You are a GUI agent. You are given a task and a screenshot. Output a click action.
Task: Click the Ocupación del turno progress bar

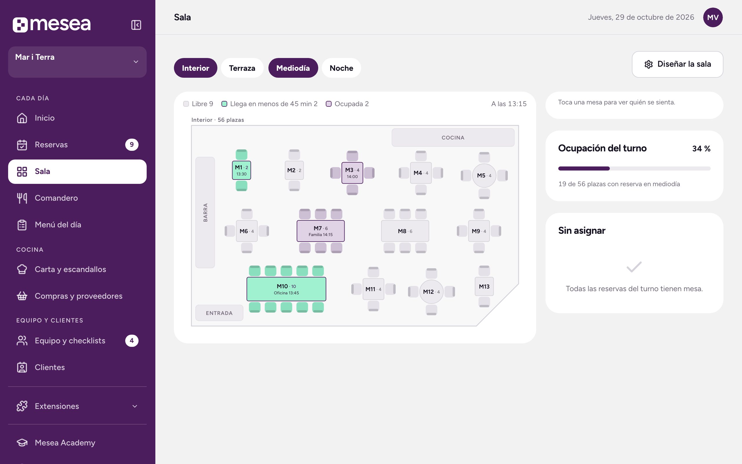634,168
